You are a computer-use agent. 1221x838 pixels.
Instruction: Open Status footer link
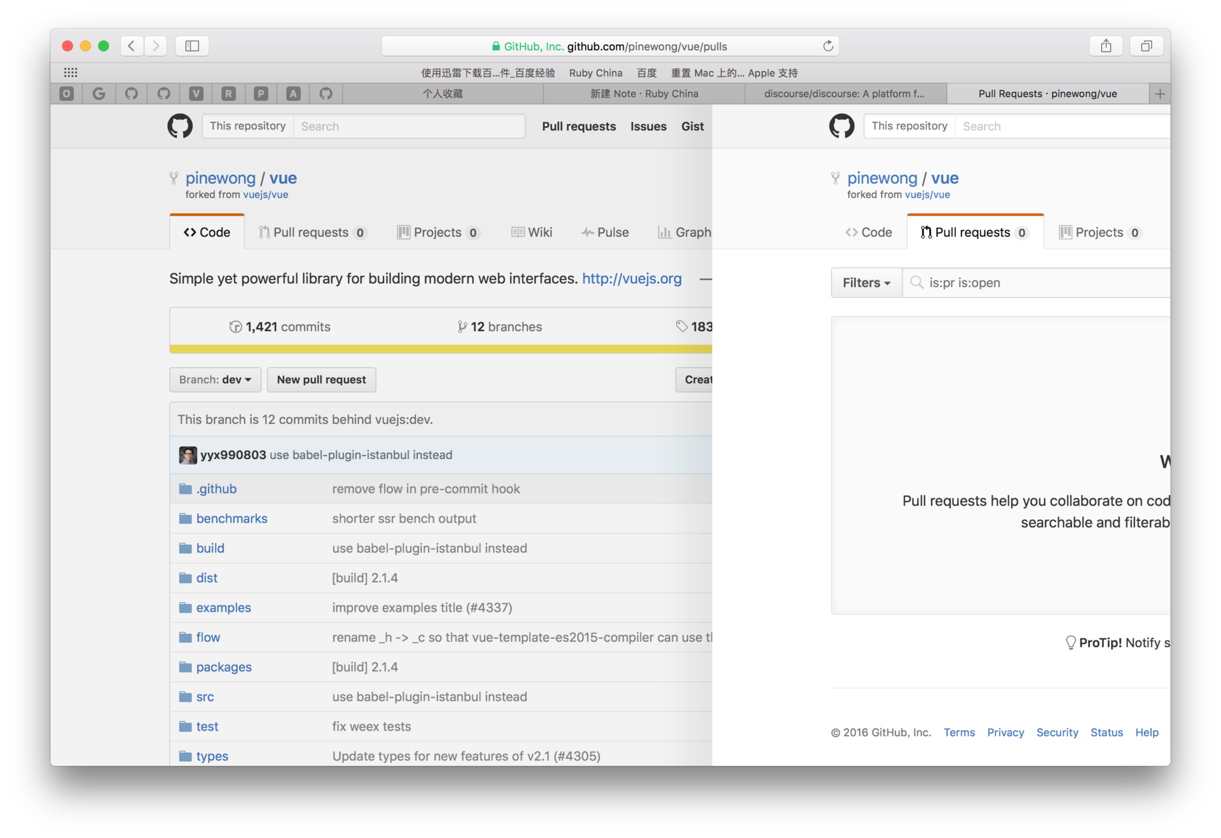[x=1107, y=732]
